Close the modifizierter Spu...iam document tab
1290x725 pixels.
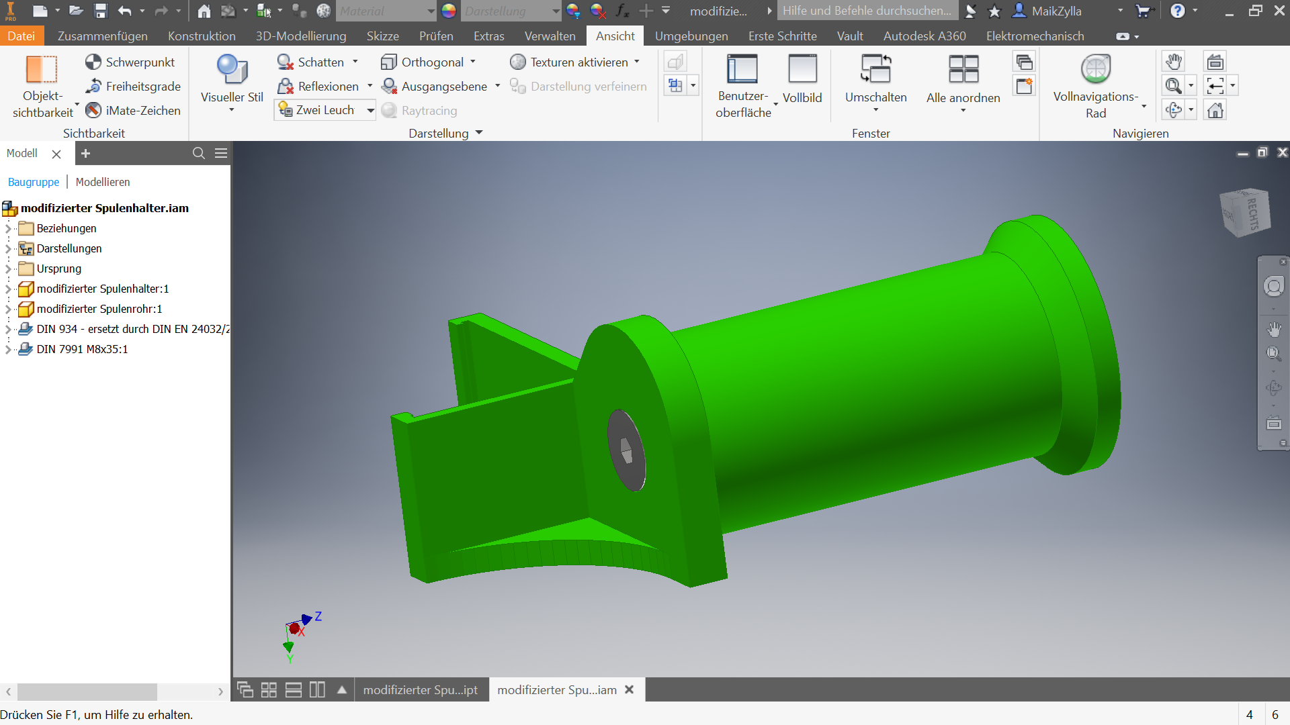[x=630, y=689]
